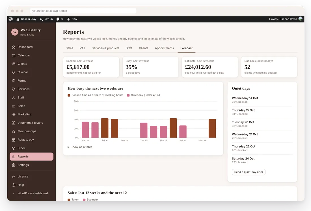Open the Ctrl+K search magnifier icon

coord(42,19)
